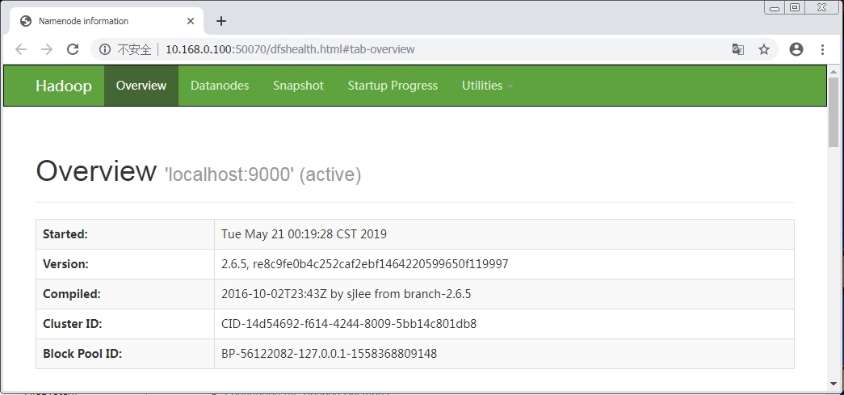Expand the Utilities dropdown menu
The image size is (844, 395).
click(x=487, y=86)
